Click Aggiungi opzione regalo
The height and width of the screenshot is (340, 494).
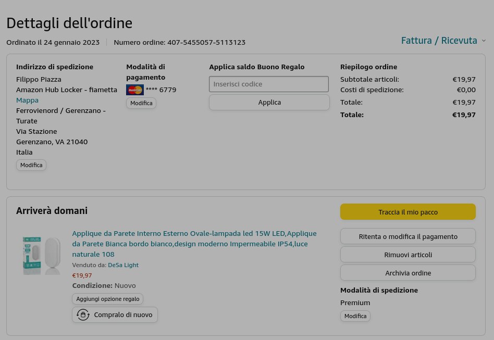pos(107,299)
